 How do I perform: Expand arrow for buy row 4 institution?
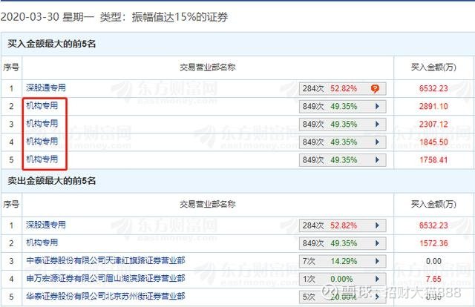[377, 142]
